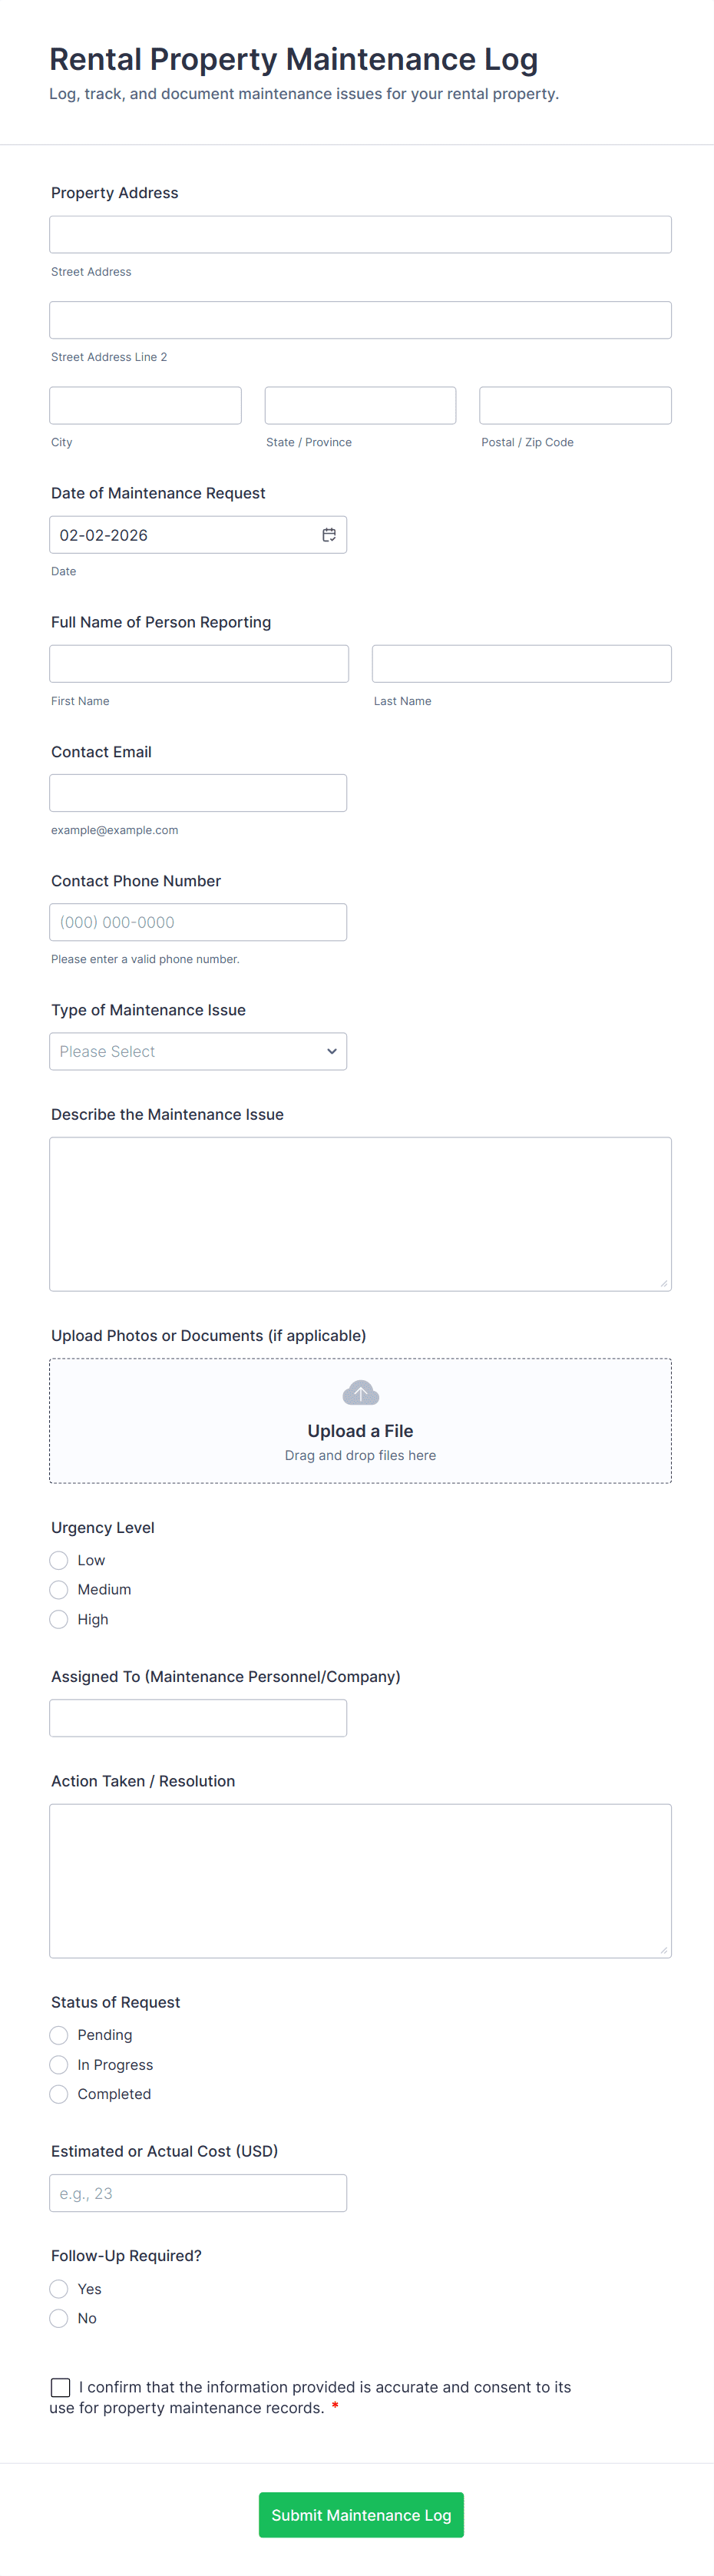
Task: Mark request status as In Progress
Action: tap(59, 2065)
